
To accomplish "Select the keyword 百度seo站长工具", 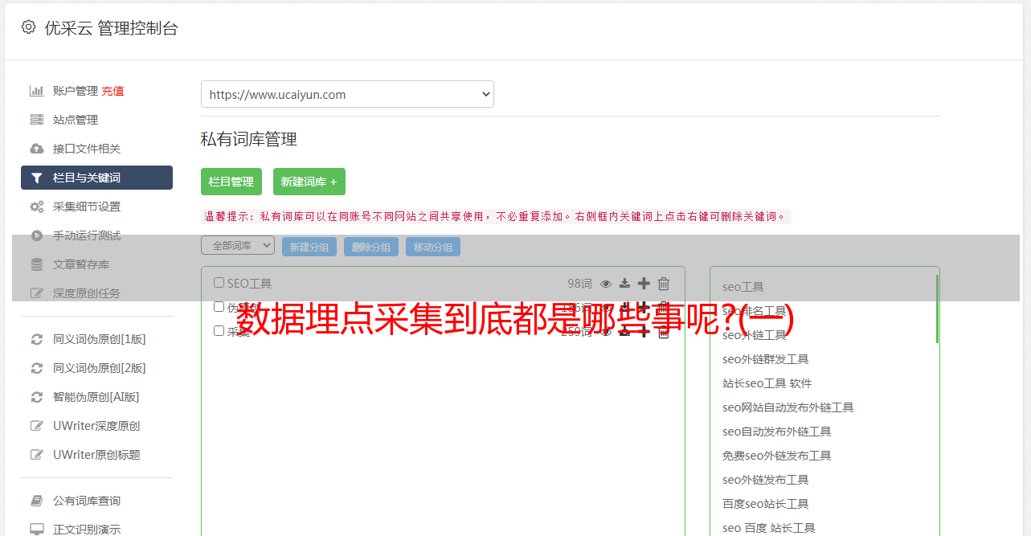I will [766, 504].
